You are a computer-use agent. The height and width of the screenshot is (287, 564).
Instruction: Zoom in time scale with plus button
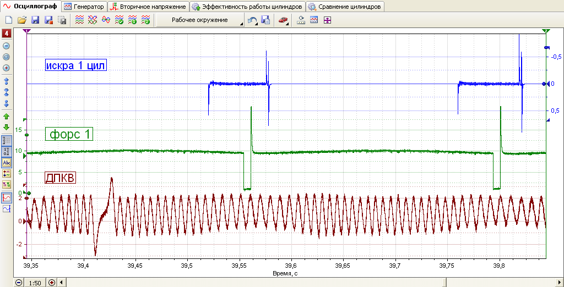coord(52,283)
